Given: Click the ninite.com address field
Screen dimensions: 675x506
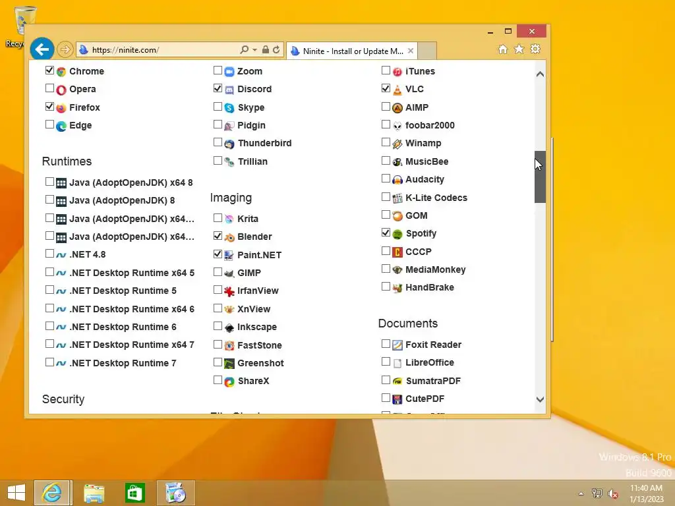Looking at the screenshot, I should [158, 50].
